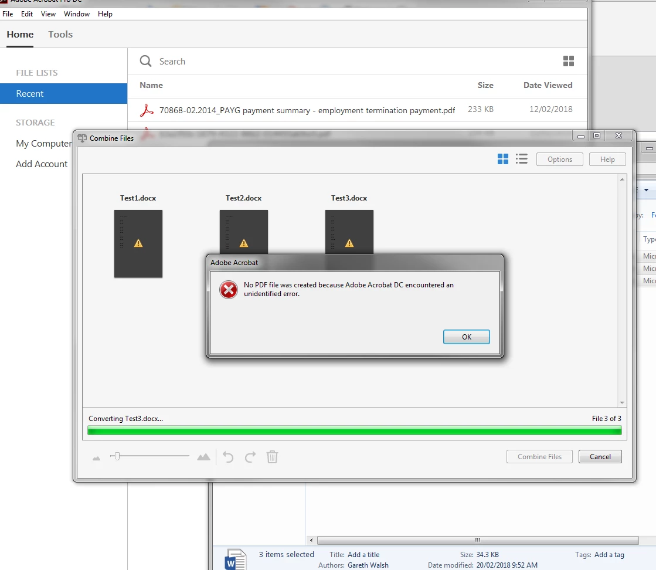Click warning icon on Test2.docx thumbnail
Screen dimensions: 656x570
[x=243, y=243]
